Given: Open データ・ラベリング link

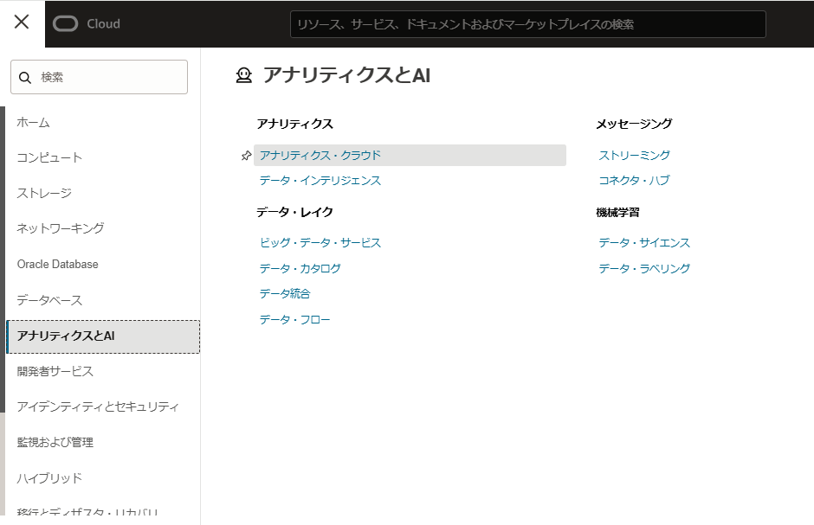Looking at the screenshot, I should pos(644,268).
